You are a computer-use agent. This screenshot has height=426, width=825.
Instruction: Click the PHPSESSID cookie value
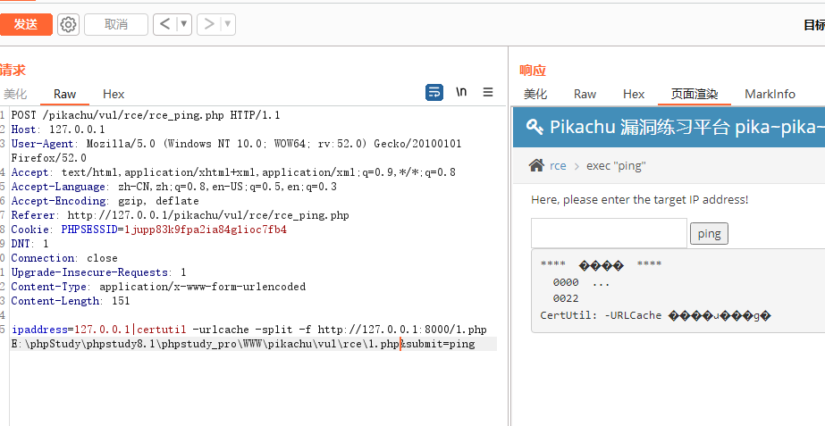(x=206, y=230)
